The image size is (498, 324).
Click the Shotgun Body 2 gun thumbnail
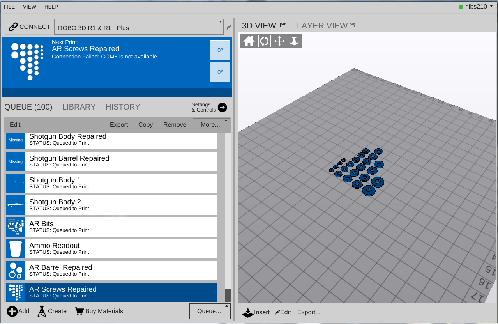16,205
